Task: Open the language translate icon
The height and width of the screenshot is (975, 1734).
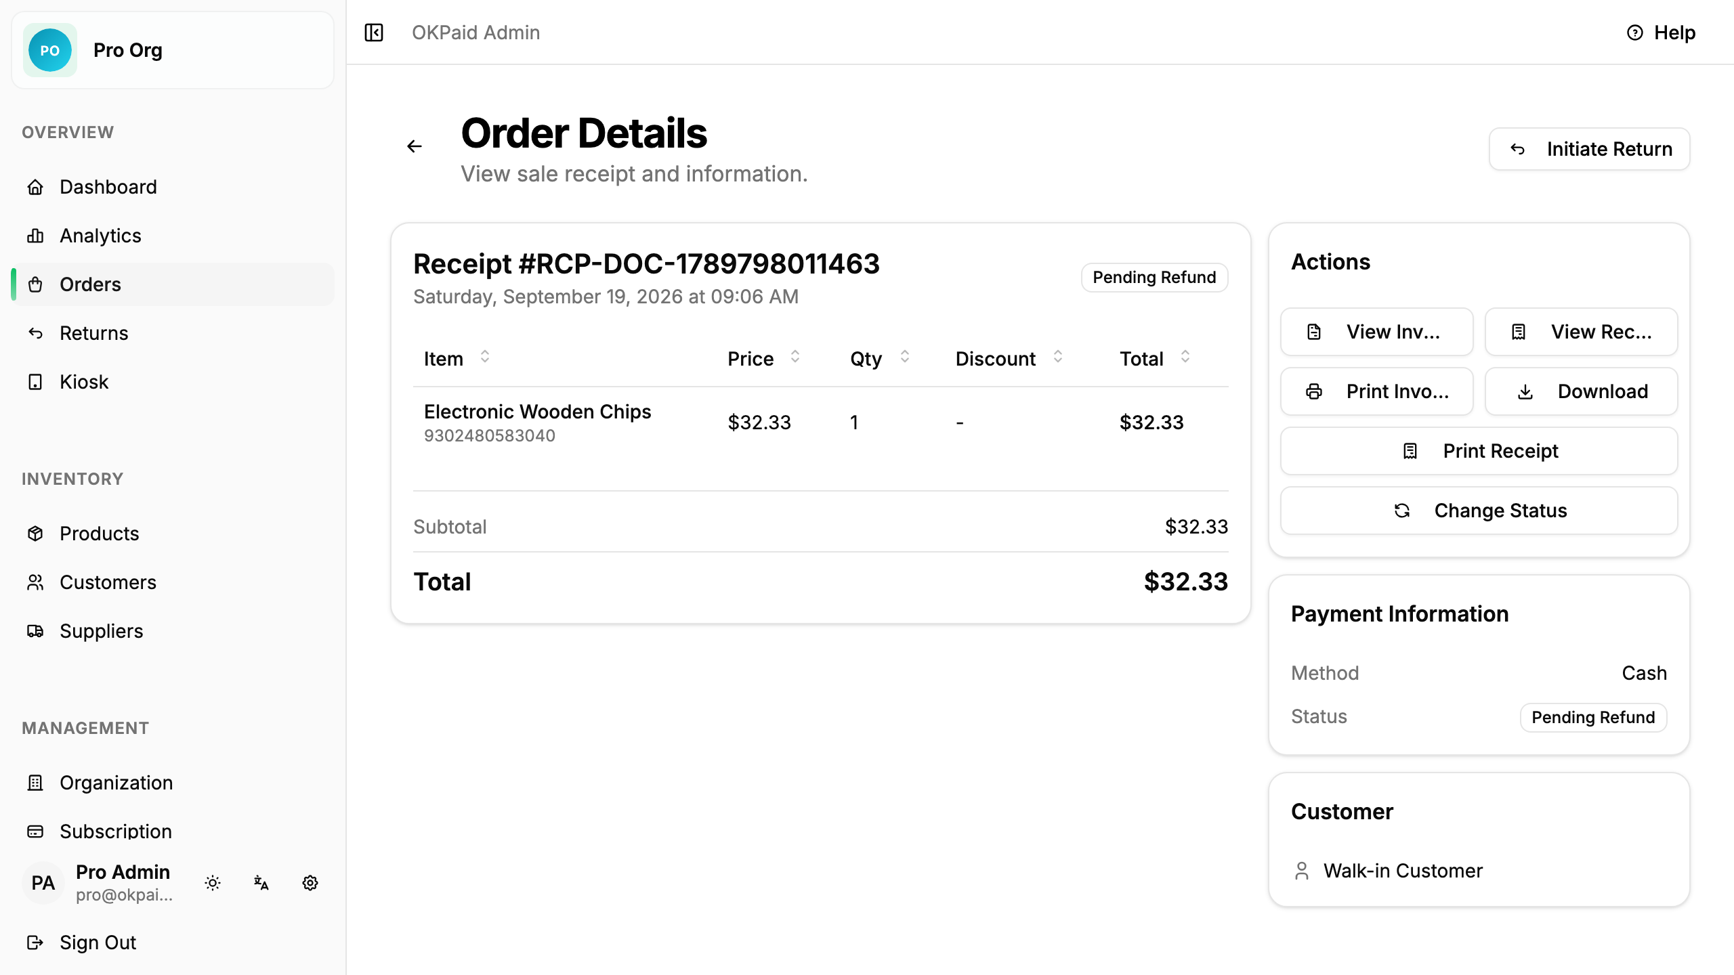Action: tap(261, 883)
